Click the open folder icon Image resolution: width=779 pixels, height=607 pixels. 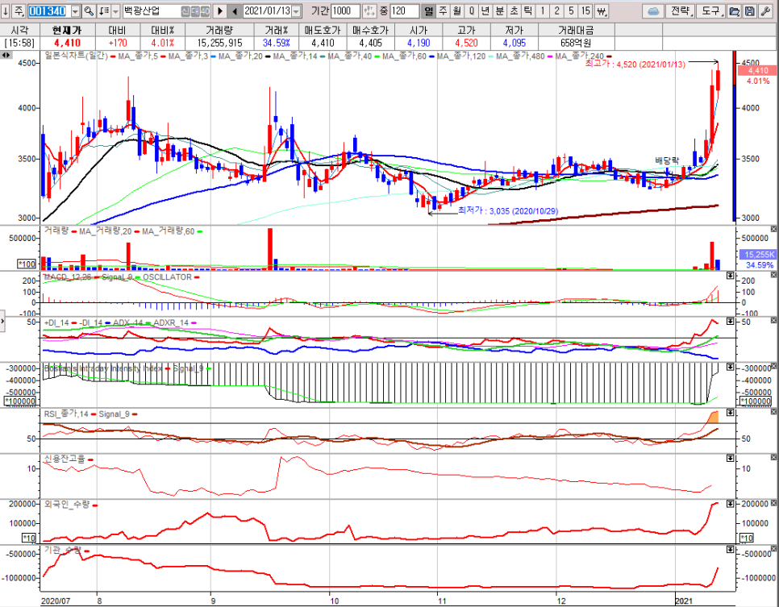(x=735, y=11)
